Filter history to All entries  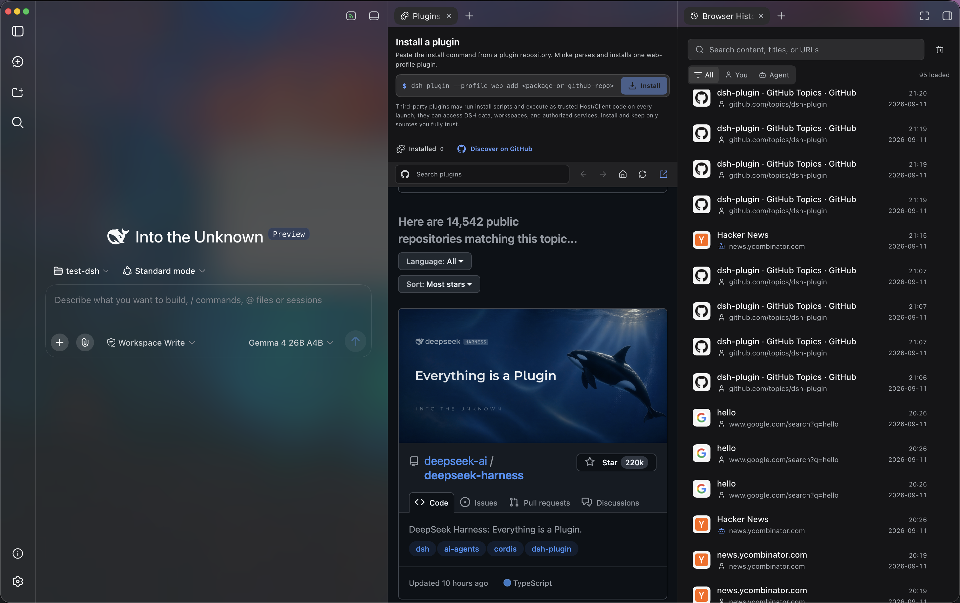(x=704, y=75)
